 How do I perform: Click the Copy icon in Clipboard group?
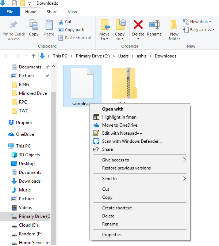34,25
